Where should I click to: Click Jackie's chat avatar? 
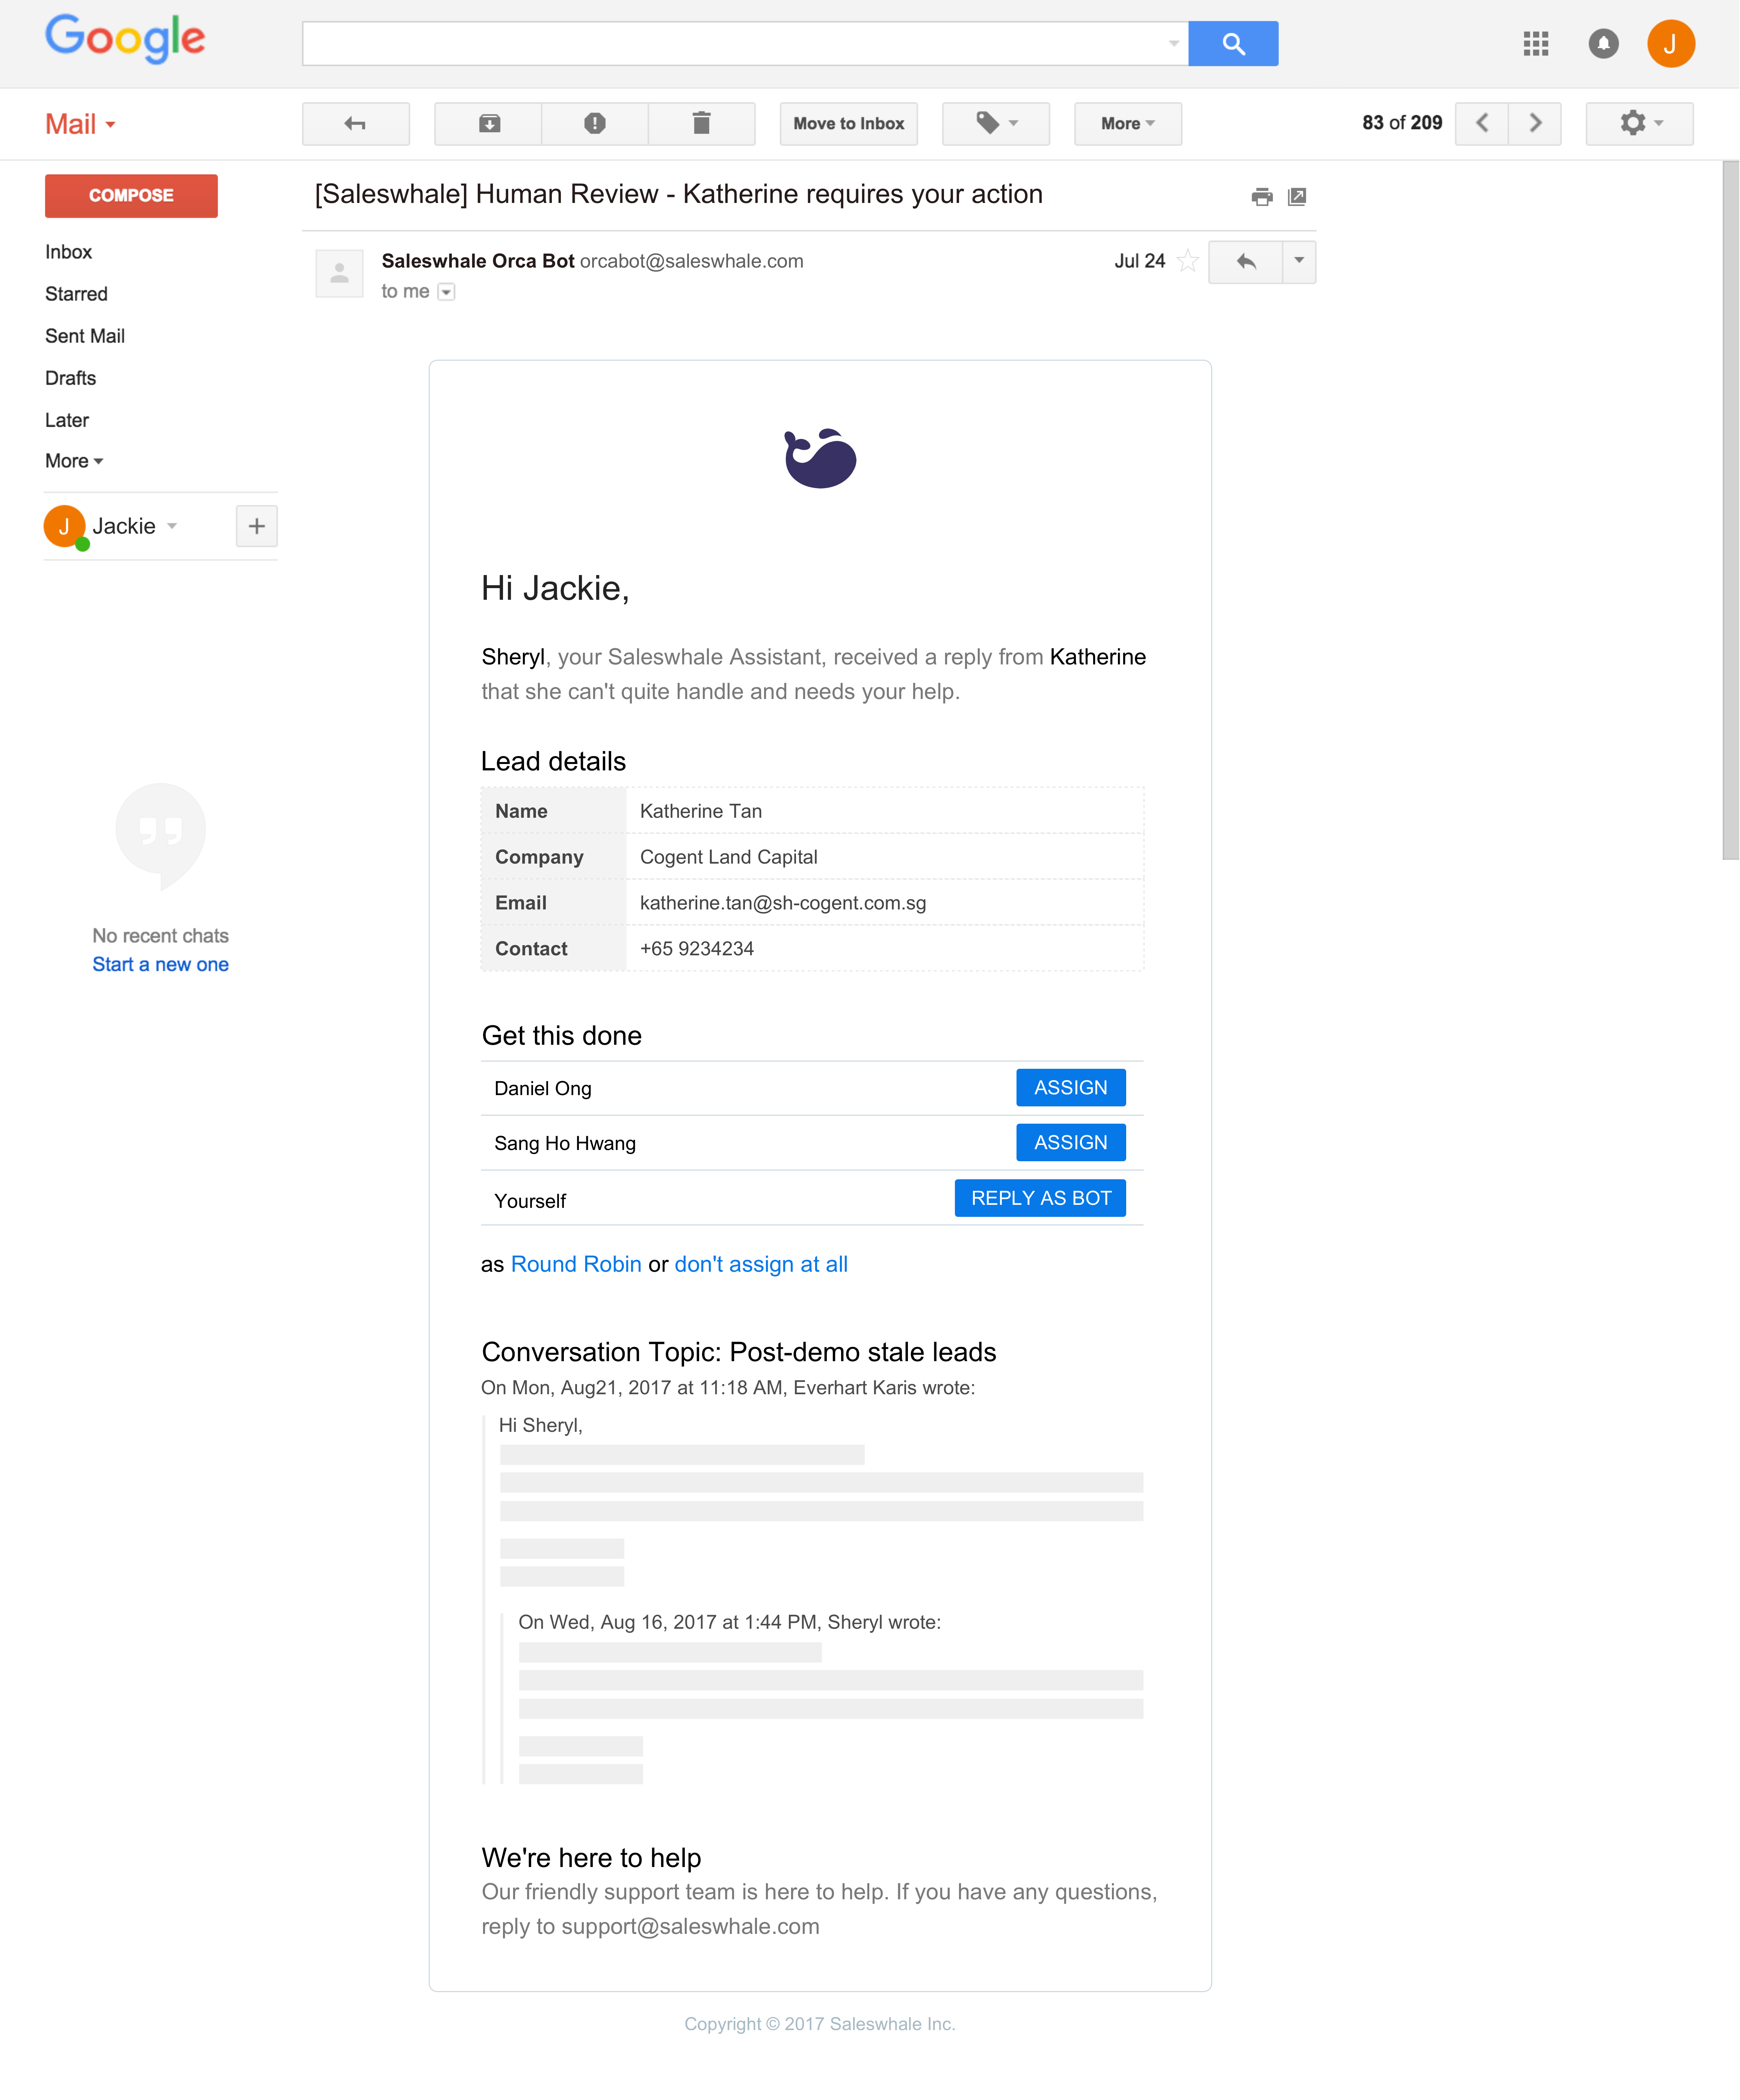(65, 526)
